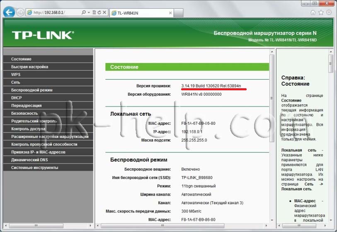Screen dimensions: 337x232
Task: Click main panel horizontal scrollbar thumb
Action: click(x=162, y=225)
